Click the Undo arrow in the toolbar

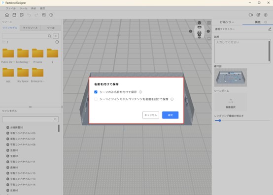tap(29, 15)
